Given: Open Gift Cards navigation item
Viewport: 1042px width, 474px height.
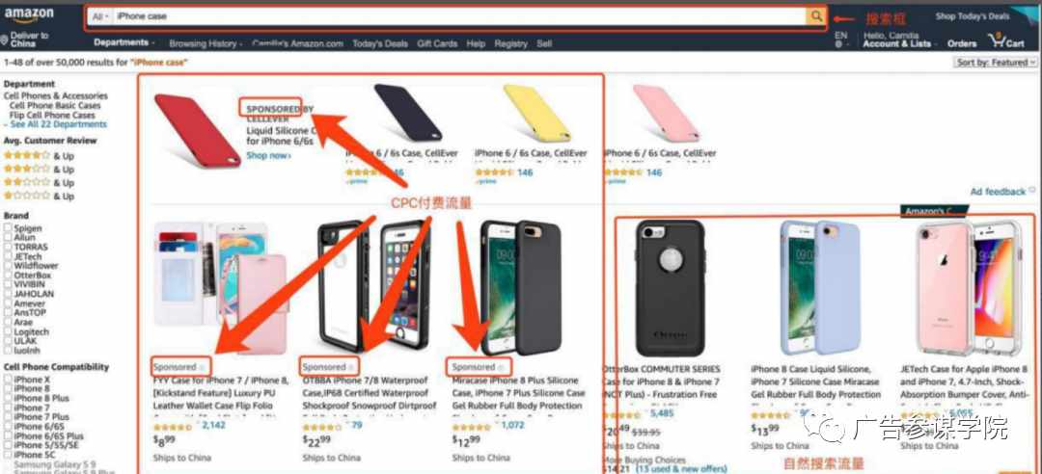Looking at the screenshot, I should point(437,43).
